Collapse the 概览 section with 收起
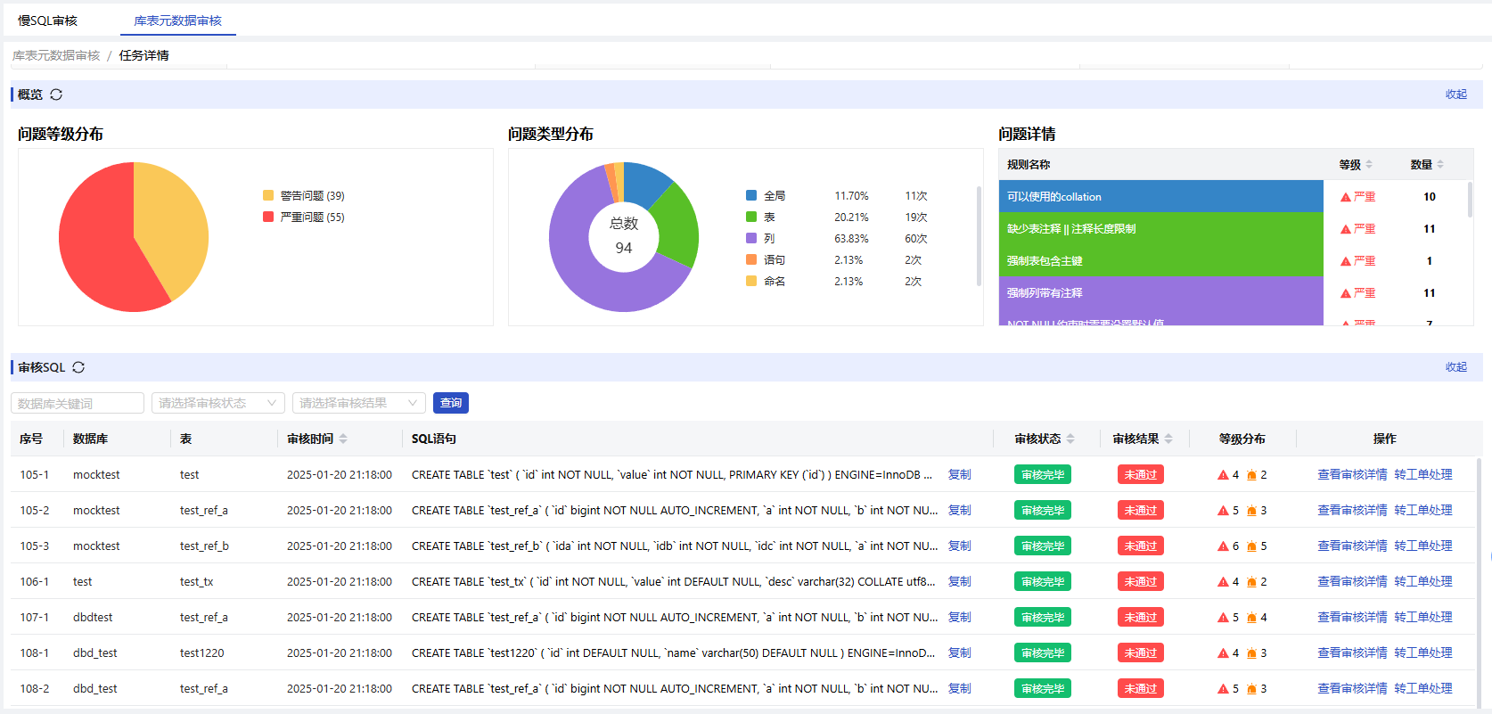 pos(1455,94)
